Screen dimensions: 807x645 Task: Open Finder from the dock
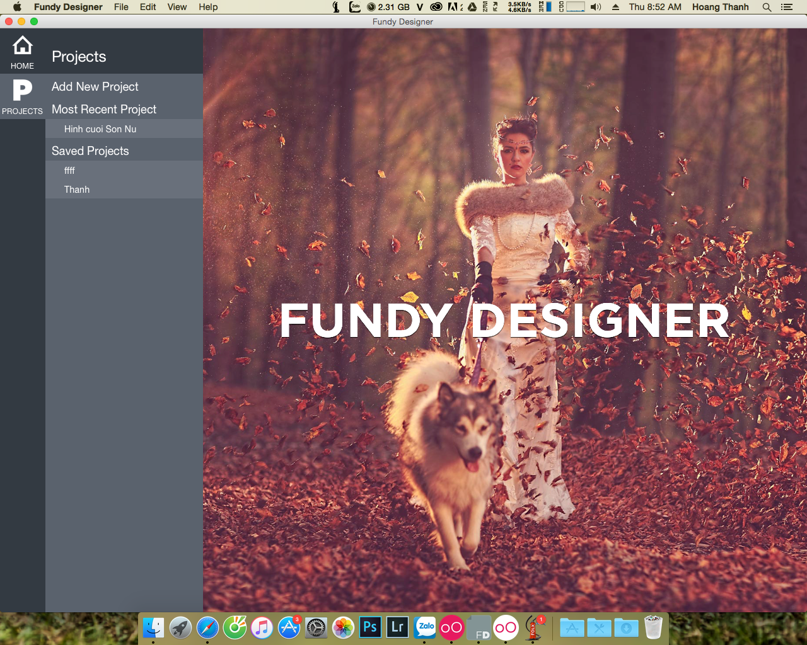tap(153, 627)
